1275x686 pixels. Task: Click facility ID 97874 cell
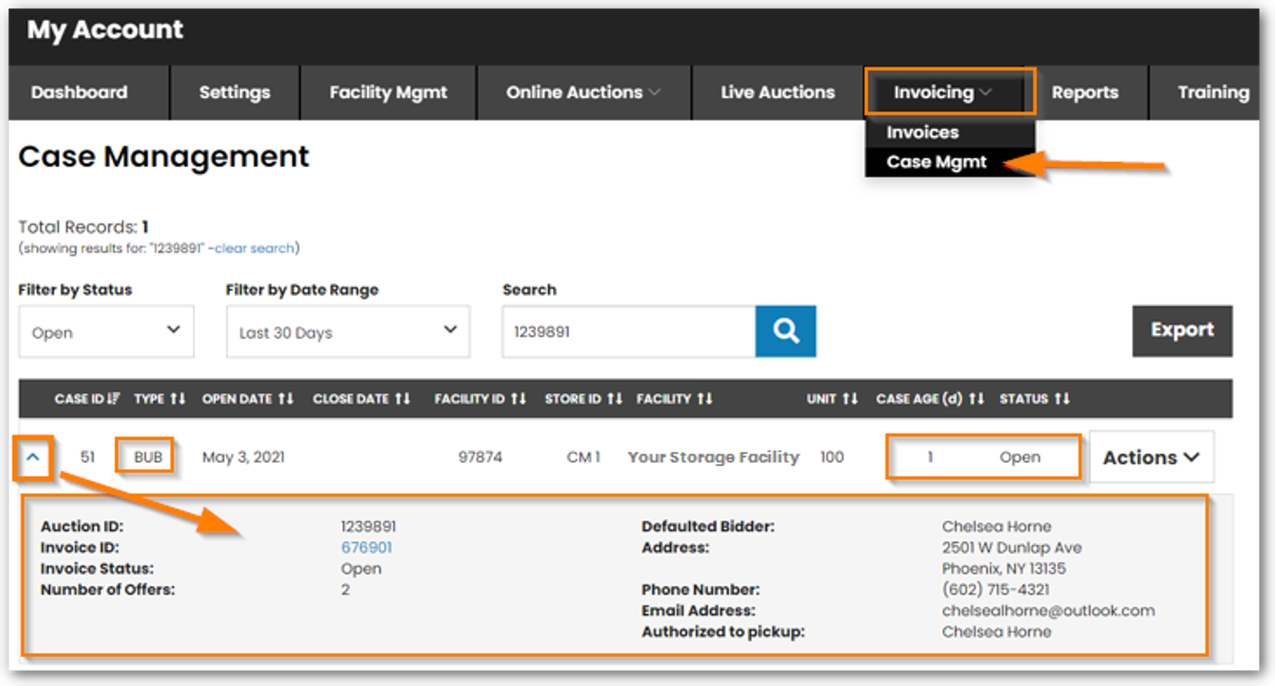(x=480, y=457)
